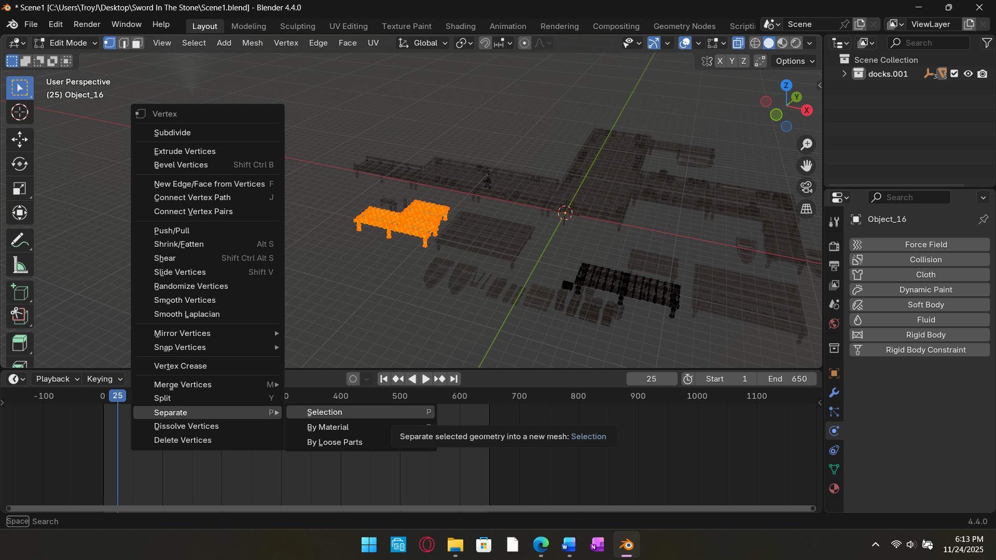Open the Modifiers wrench tab
The height and width of the screenshot is (560, 996).
tap(834, 393)
